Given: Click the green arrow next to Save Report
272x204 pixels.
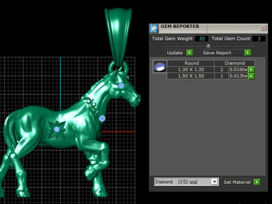Looking at the screenshot, I should [x=248, y=53].
